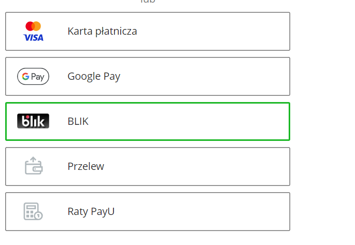
Task: Click the black blik logo
Action: click(33, 121)
